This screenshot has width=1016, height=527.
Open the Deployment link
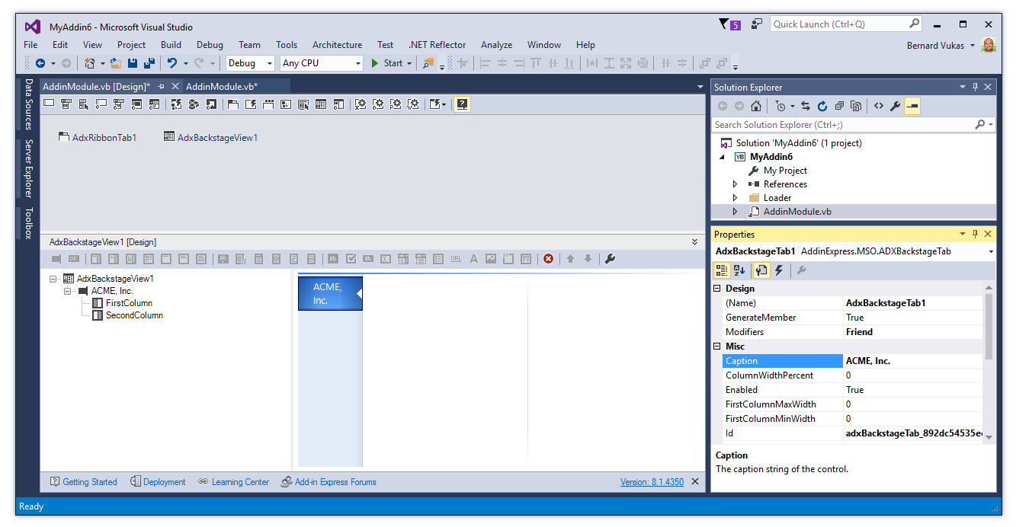tap(158, 482)
